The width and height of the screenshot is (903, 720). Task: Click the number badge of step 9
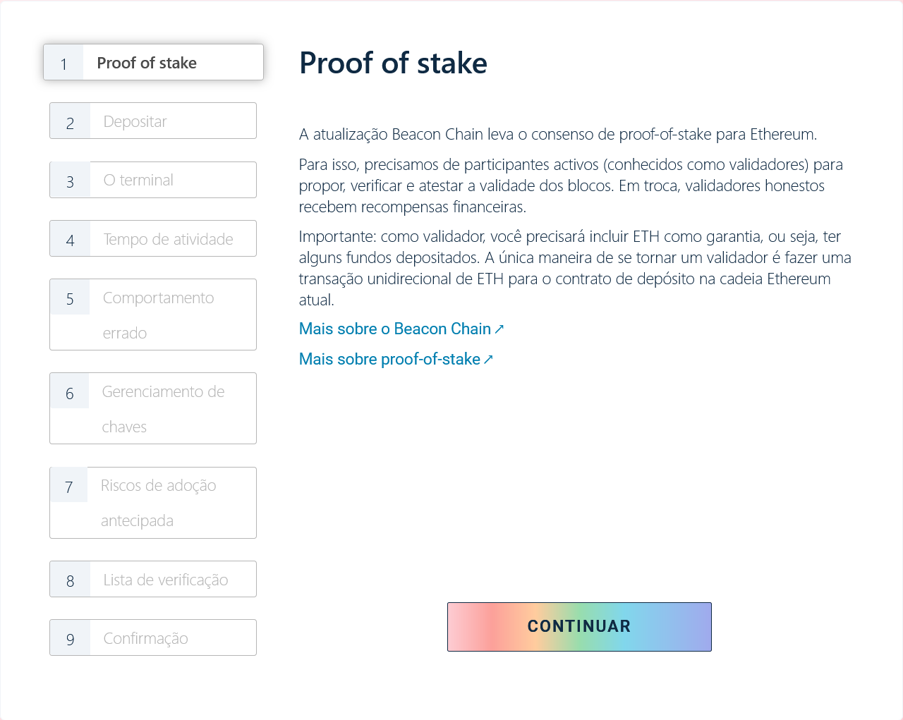coord(69,637)
